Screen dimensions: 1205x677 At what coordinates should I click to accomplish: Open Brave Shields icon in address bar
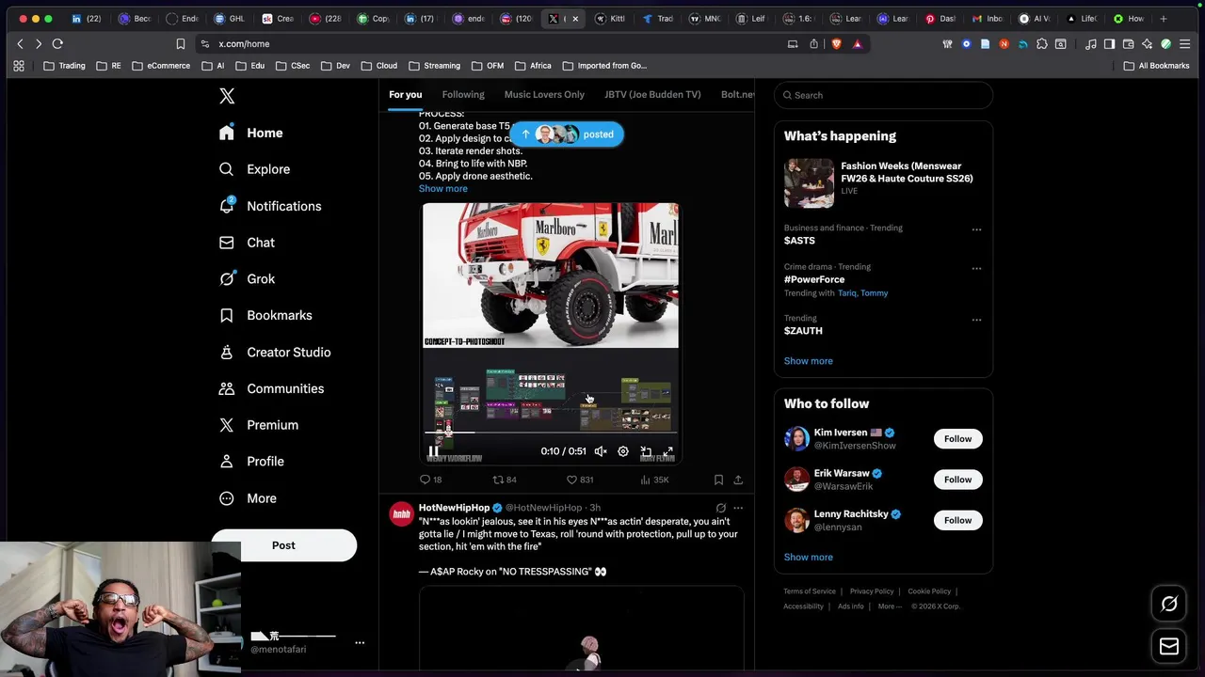tap(836, 44)
